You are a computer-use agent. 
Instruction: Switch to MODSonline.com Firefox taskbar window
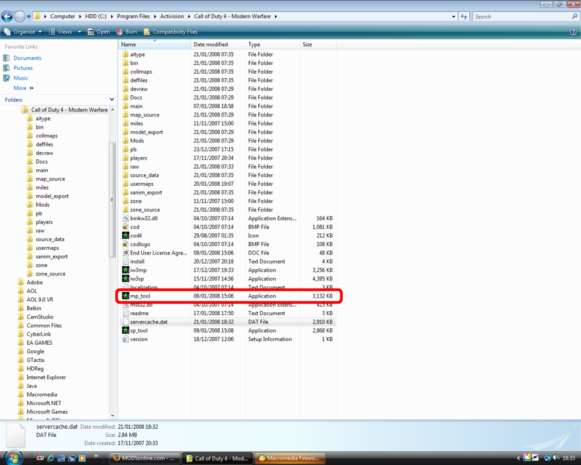tap(144, 458)
